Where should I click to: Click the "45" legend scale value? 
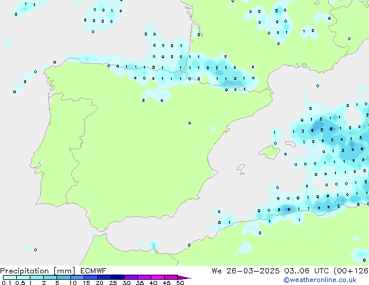(x=166, y=283)
